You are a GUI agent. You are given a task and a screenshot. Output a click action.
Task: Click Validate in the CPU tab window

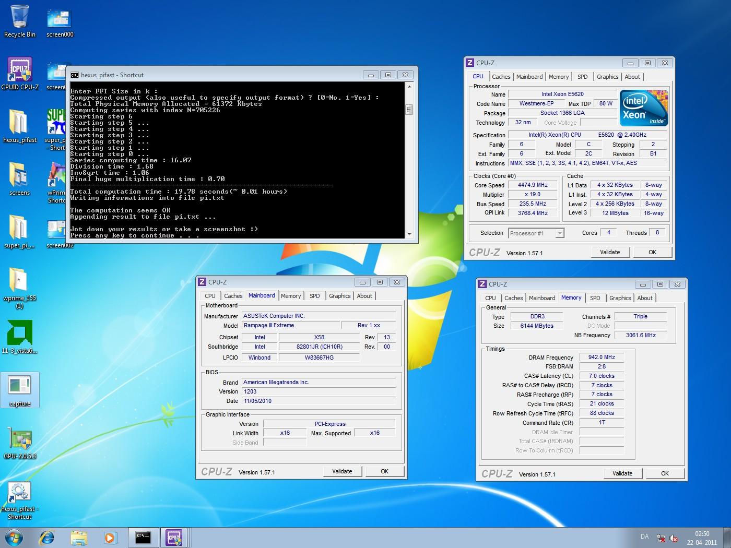pyautogui.click(x=610, y=252)
